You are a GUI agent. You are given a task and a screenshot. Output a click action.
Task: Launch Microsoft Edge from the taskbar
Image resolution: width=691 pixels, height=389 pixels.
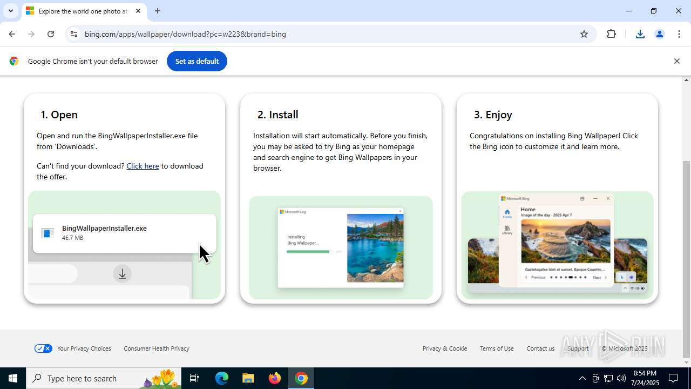pos(222,378)
